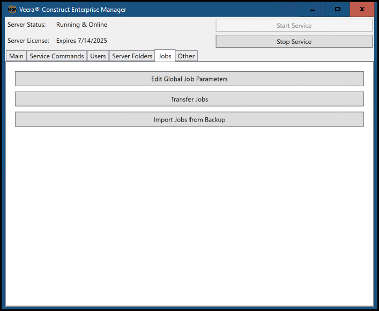Click the 'Server License:' label
The width and height of the screenshot is (379, 311).
tap(28, 41)
